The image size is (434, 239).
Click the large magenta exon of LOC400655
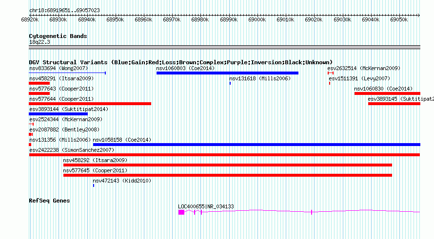click(x=181, y=212)
